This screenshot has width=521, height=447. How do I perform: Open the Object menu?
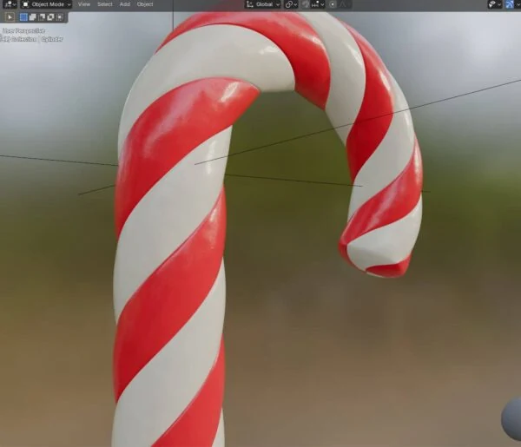pos(145,4)
